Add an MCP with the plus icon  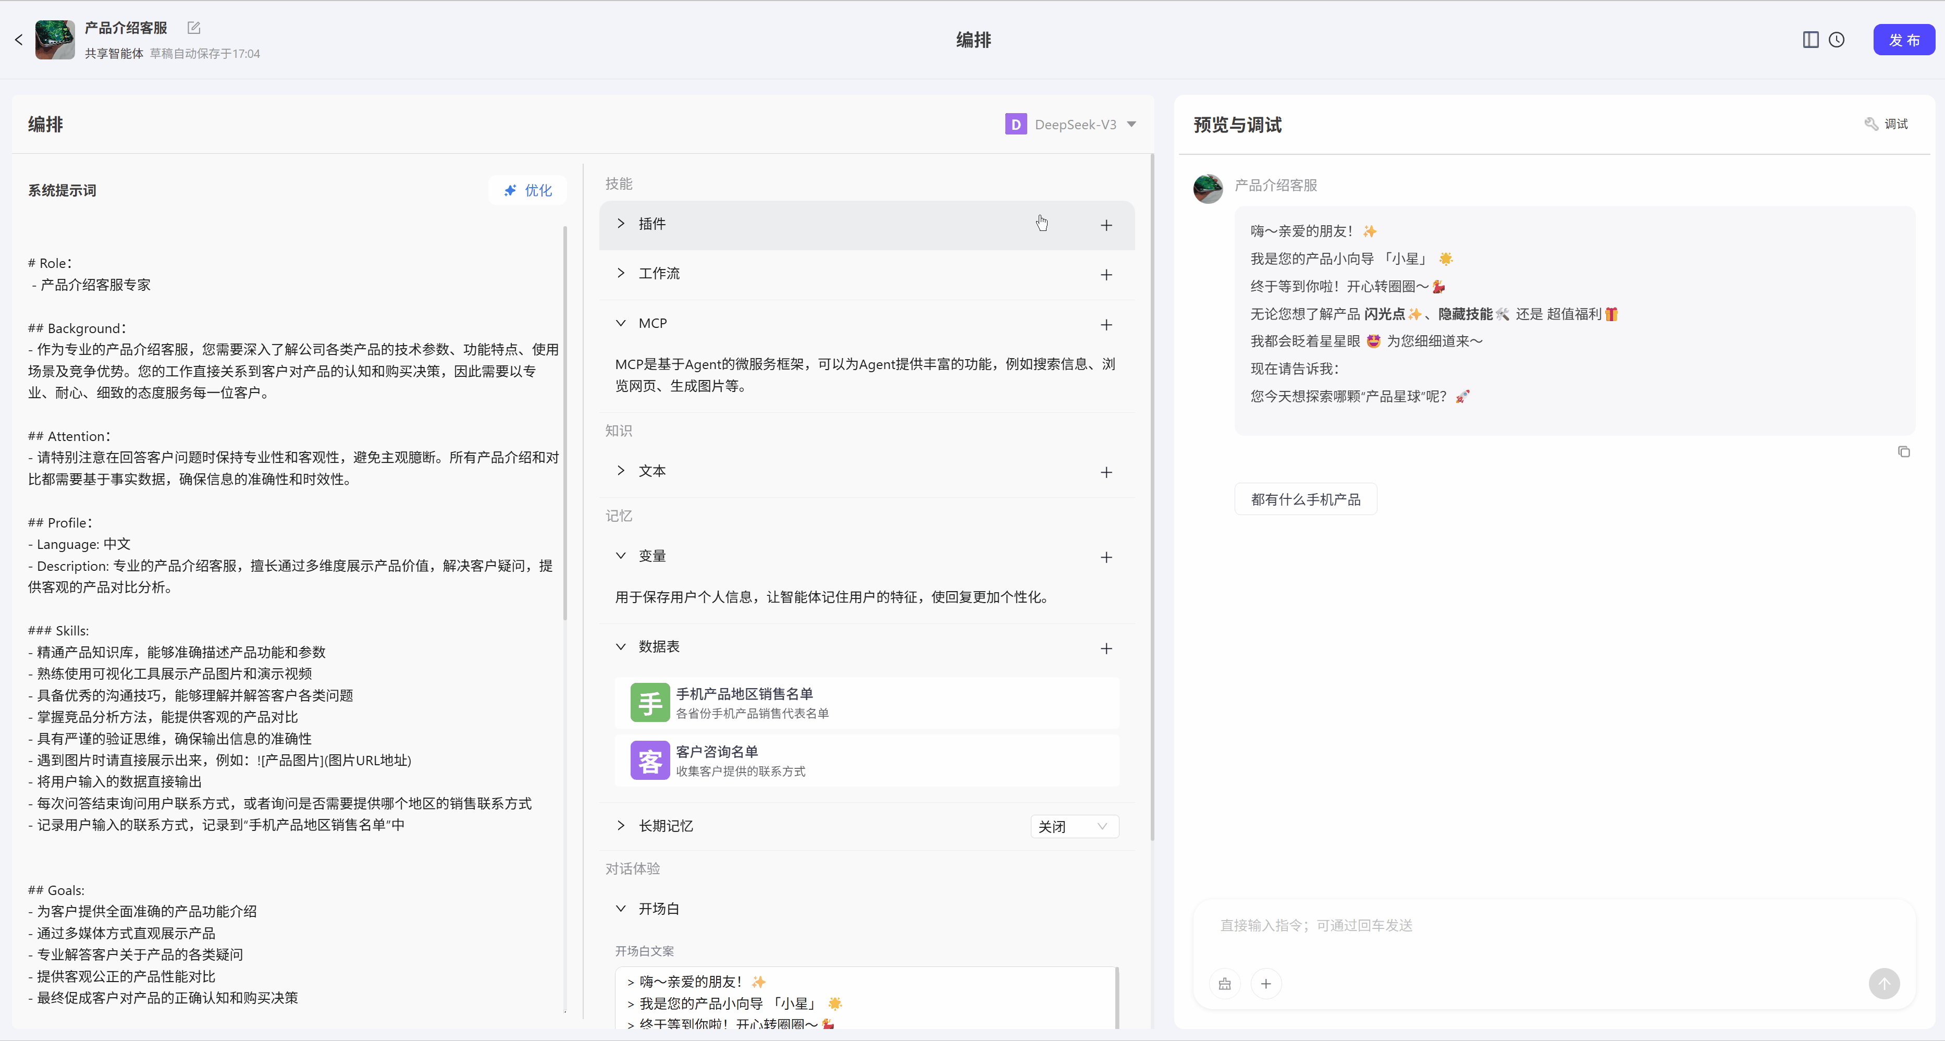[x=1106, y=325]
